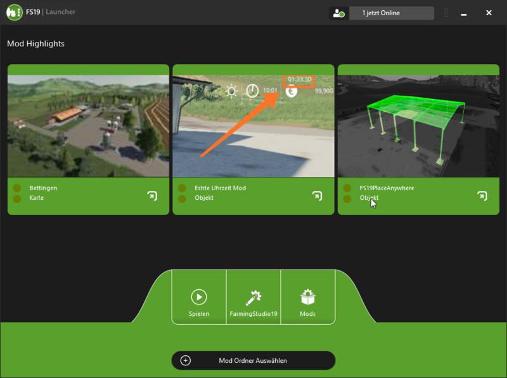Open the Echte Uhrzeit Mod arrow icon
Screen dimensions: 507x378
pos(317,196)
